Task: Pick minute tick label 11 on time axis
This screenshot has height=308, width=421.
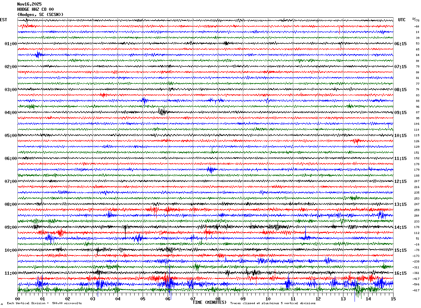Action: tap(293, 299)
